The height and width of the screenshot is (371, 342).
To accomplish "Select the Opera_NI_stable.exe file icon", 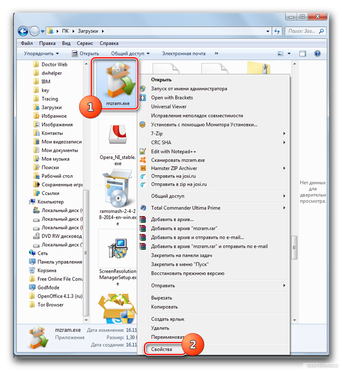I will [118, 134].
